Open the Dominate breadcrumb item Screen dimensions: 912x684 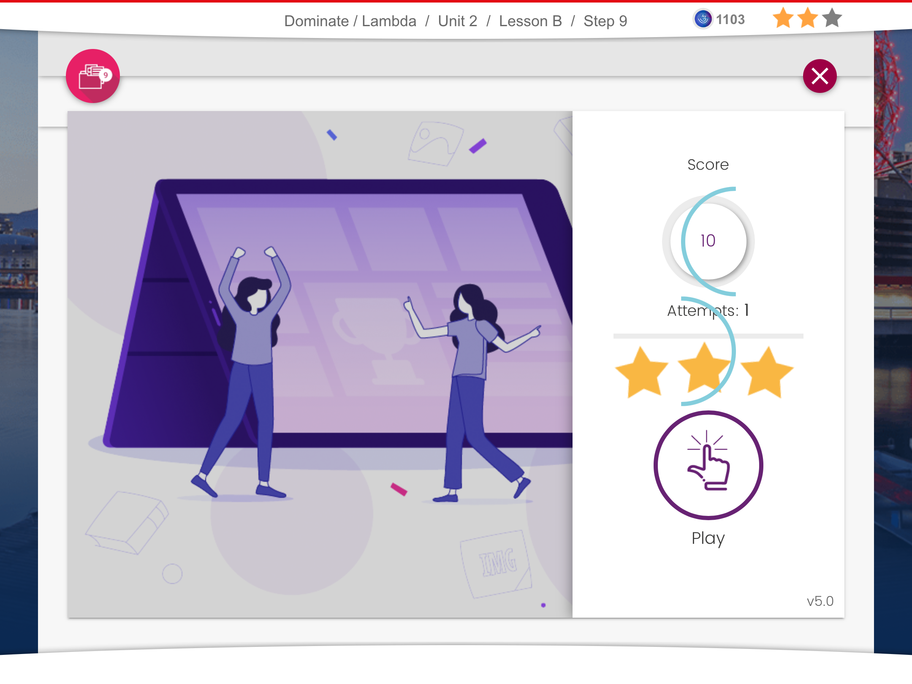pos(316,21)
